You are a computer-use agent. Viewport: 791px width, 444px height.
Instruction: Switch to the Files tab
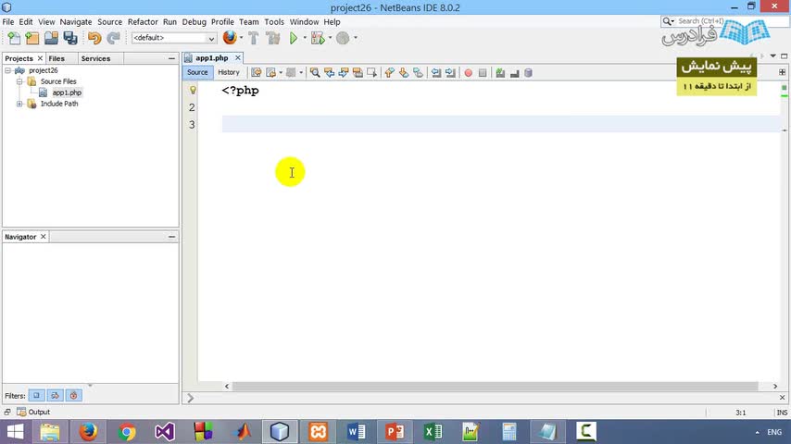tap(56, 58)
